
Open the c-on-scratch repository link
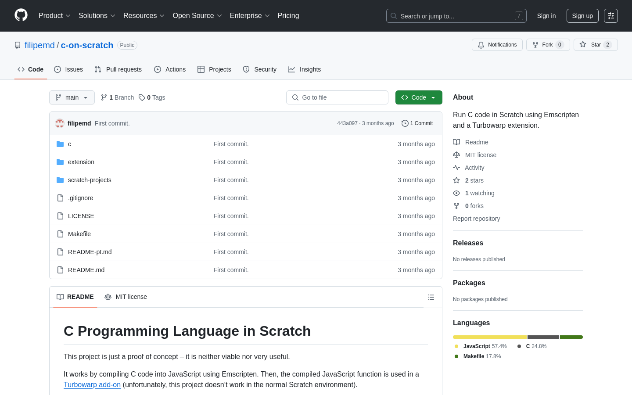coord(87,45)
